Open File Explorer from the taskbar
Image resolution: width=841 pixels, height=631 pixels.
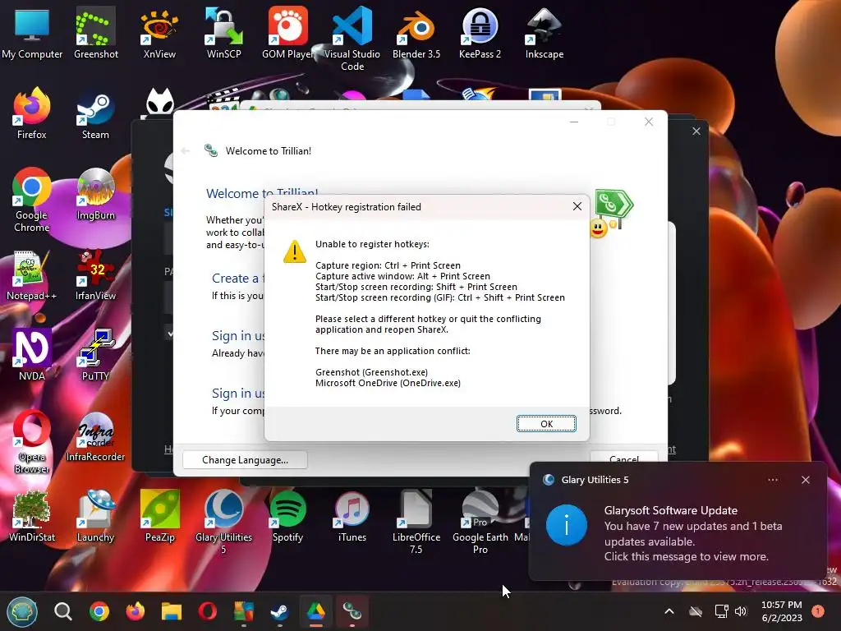tap(172, 611)
